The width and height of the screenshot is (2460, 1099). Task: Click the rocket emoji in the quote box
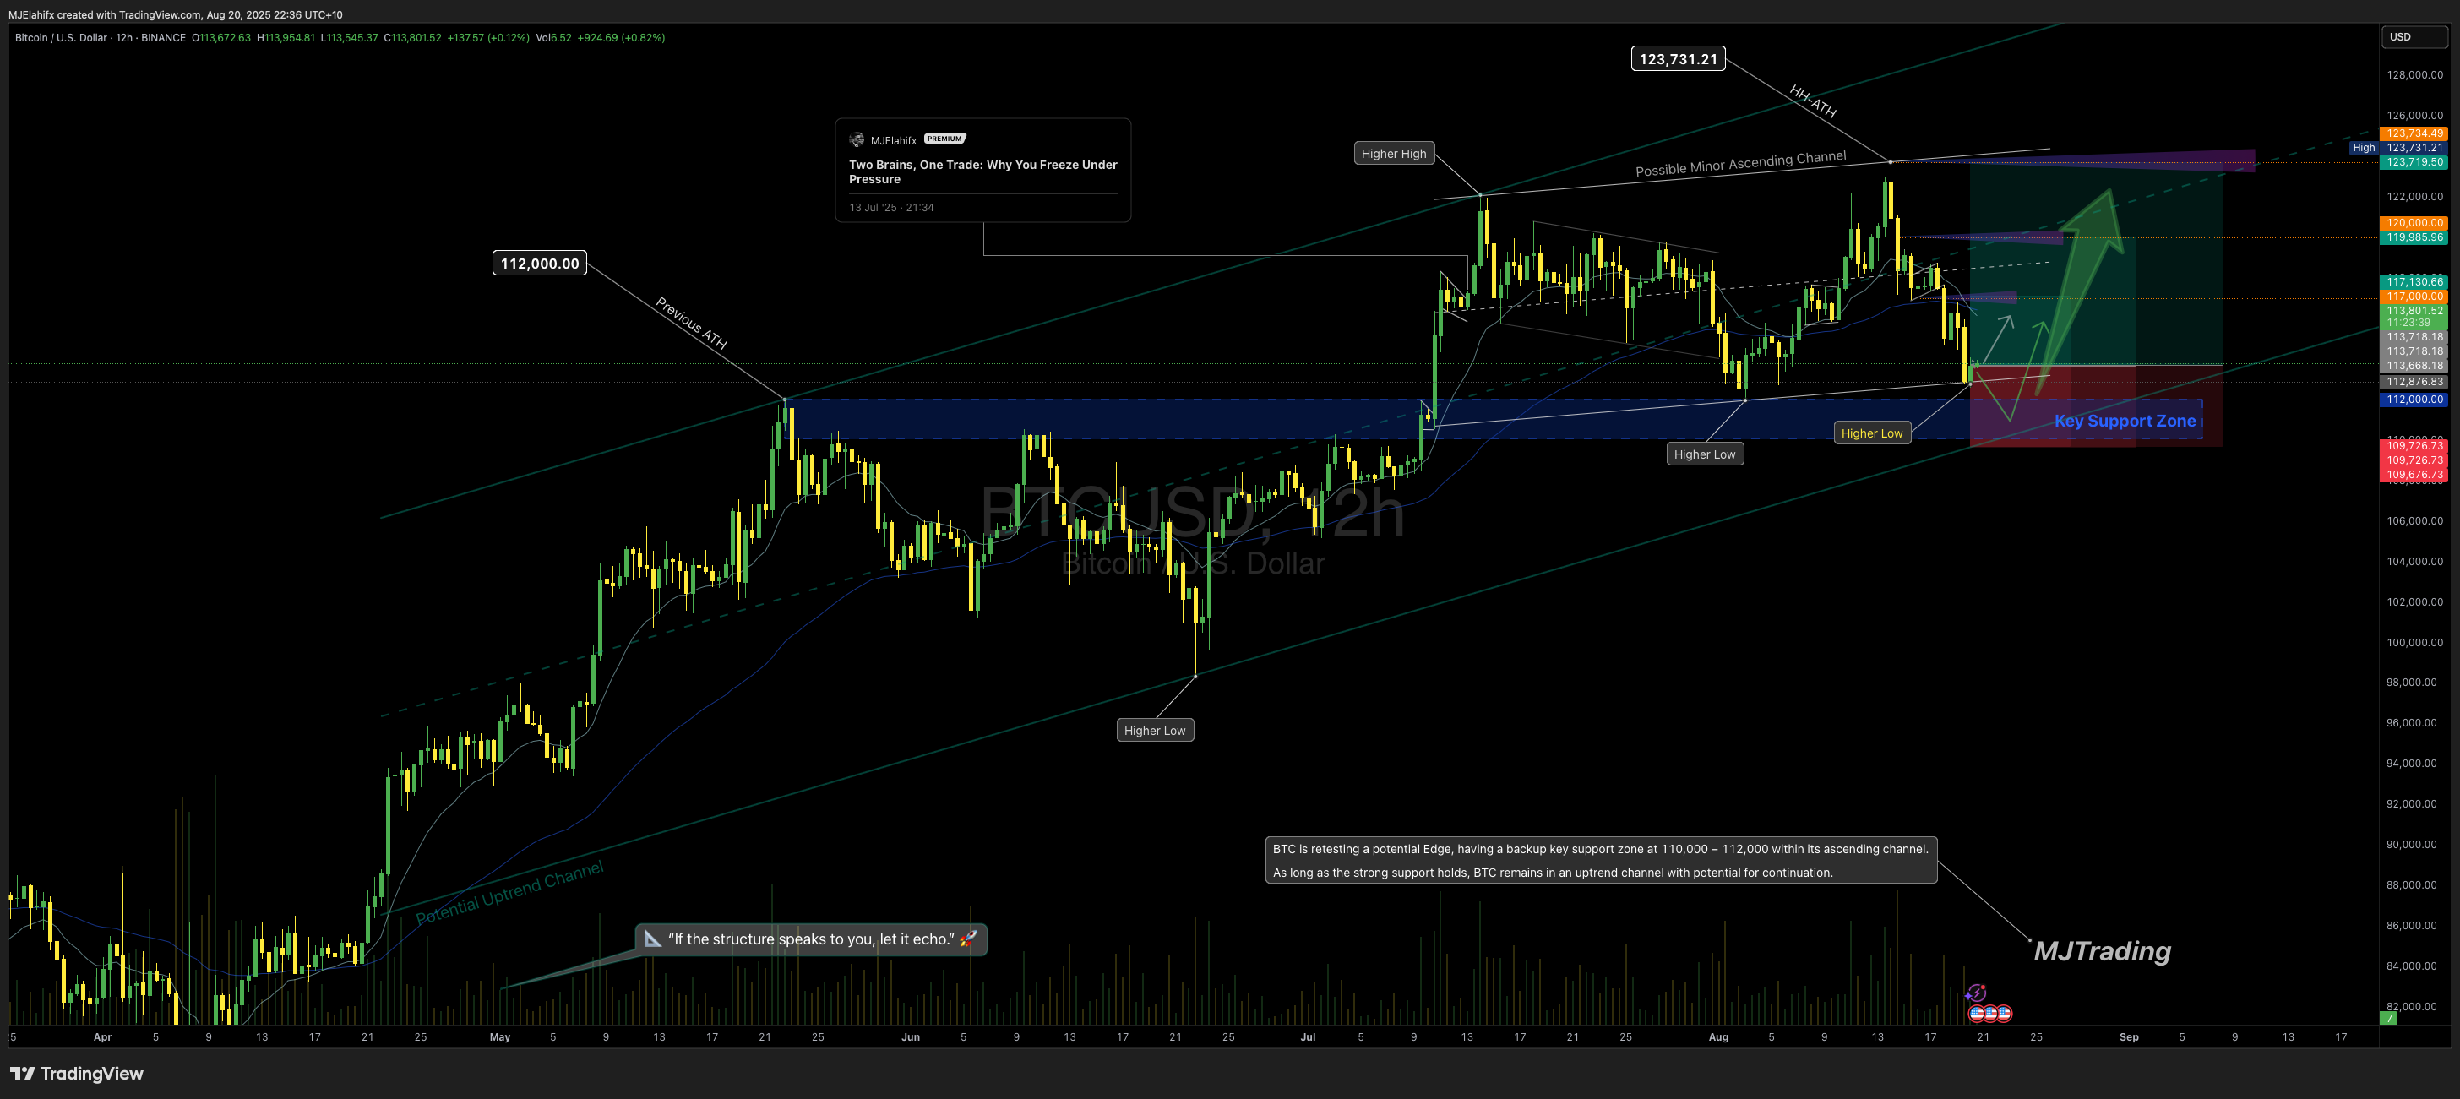coord(967,939)
